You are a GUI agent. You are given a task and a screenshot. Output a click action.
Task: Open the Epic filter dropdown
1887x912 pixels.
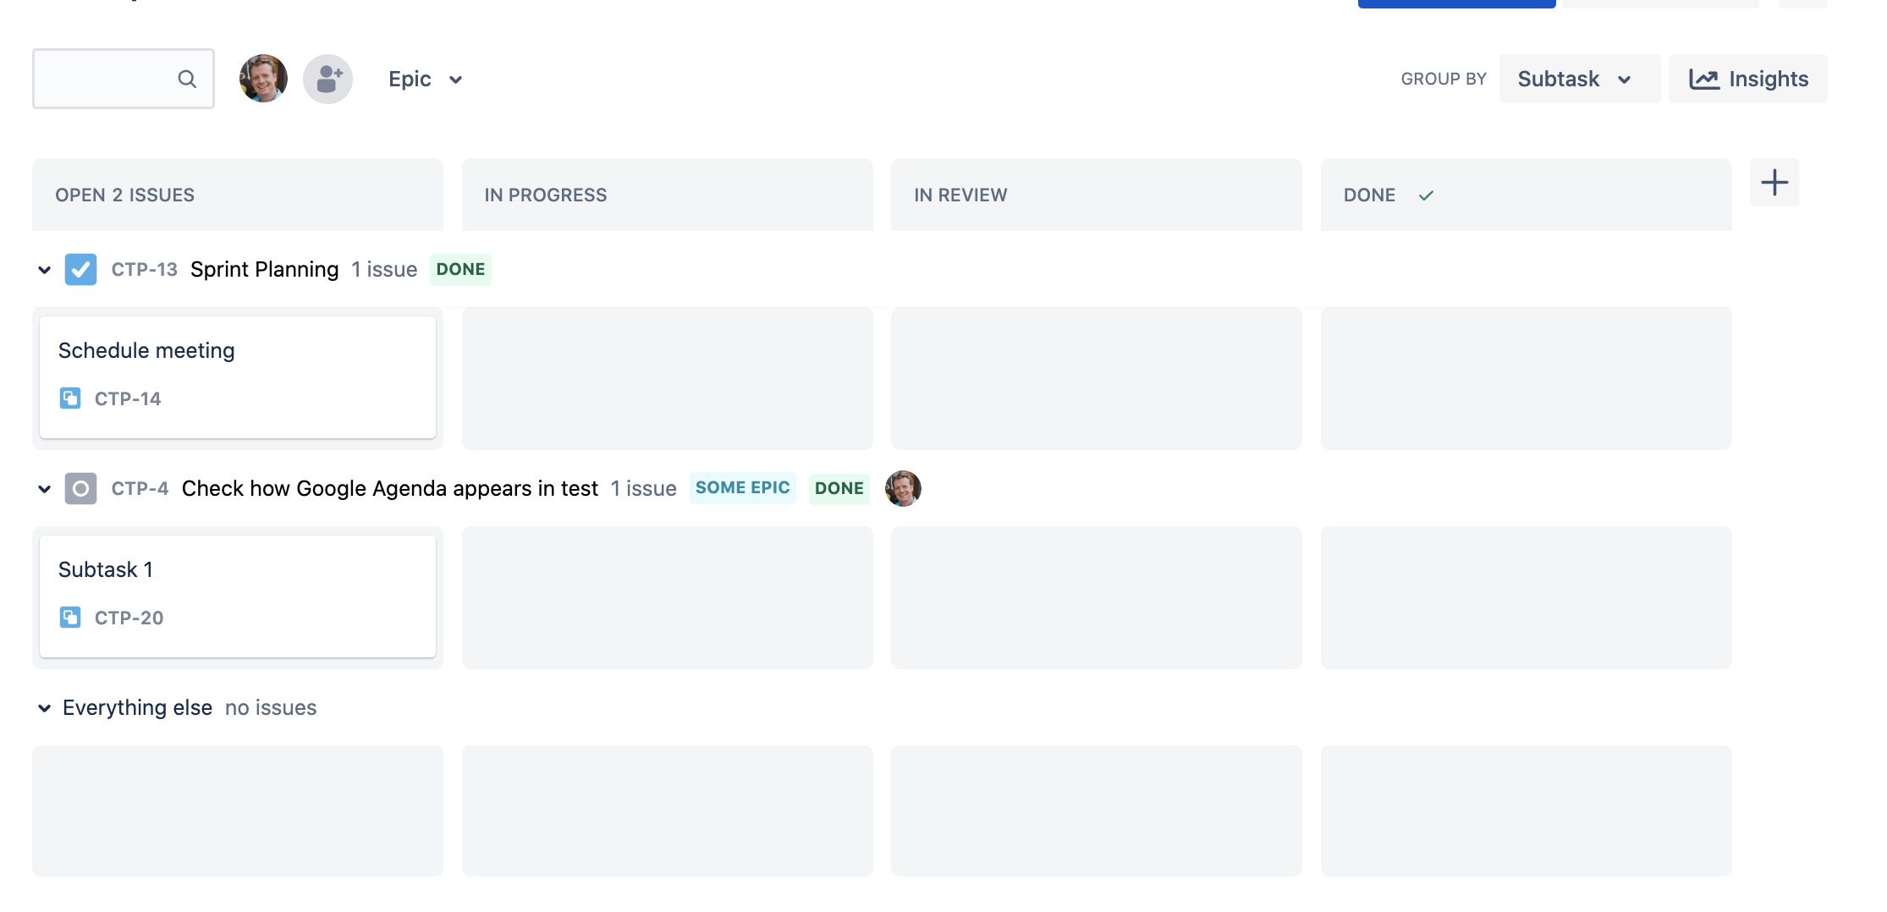pos(426,79)
